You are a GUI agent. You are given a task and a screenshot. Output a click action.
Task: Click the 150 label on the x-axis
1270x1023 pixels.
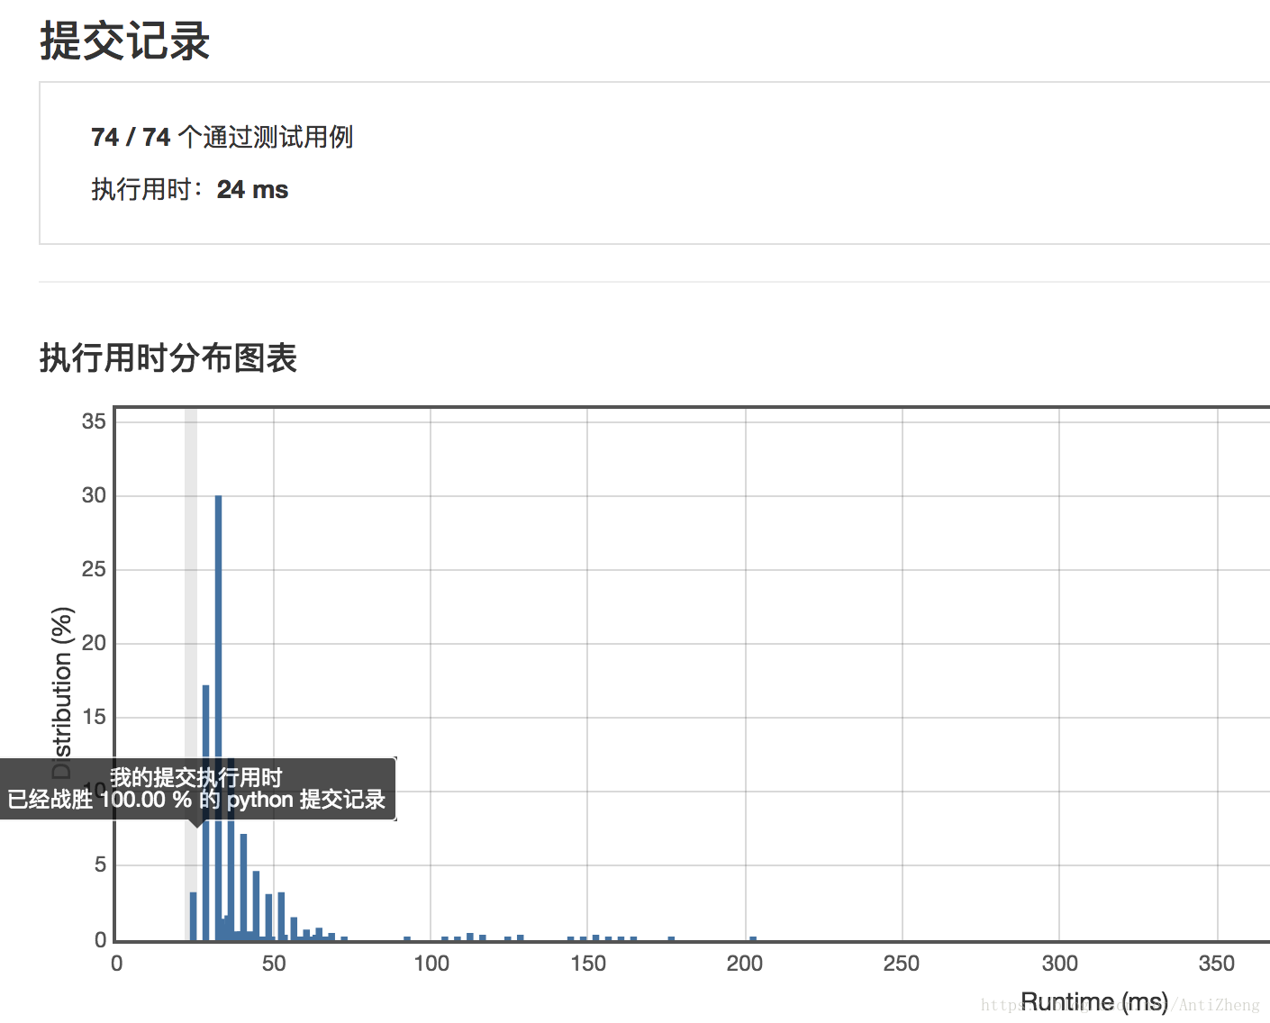pyautogui.click(x=587, y=963)
